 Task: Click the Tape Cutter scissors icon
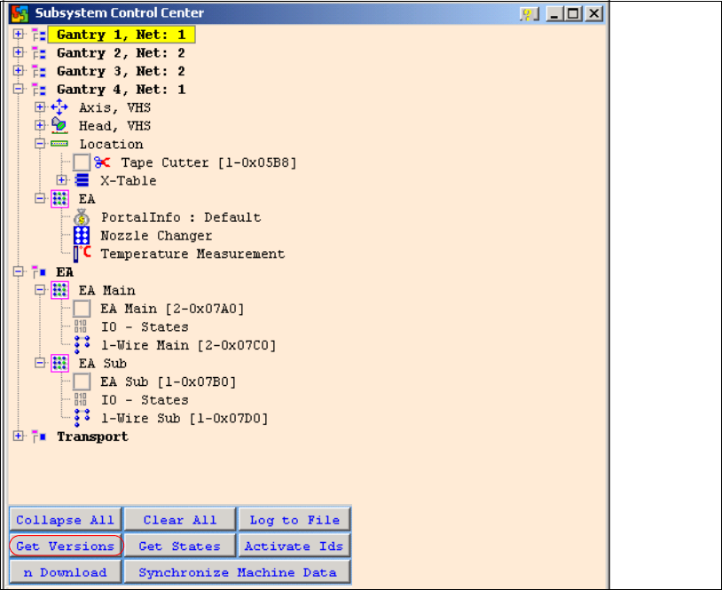(x=102, y=162)
